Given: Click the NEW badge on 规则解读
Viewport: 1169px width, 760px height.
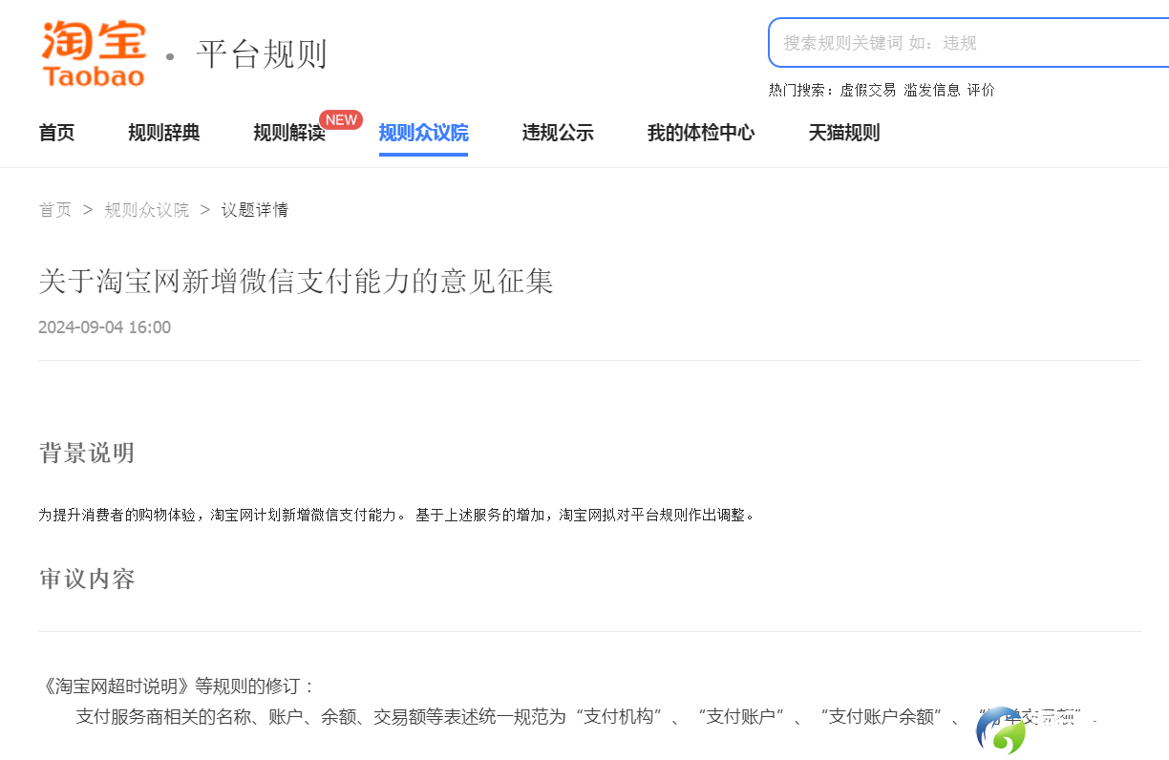Looking at the screenshot, I should pyautogui.click(x=341, y=120).
